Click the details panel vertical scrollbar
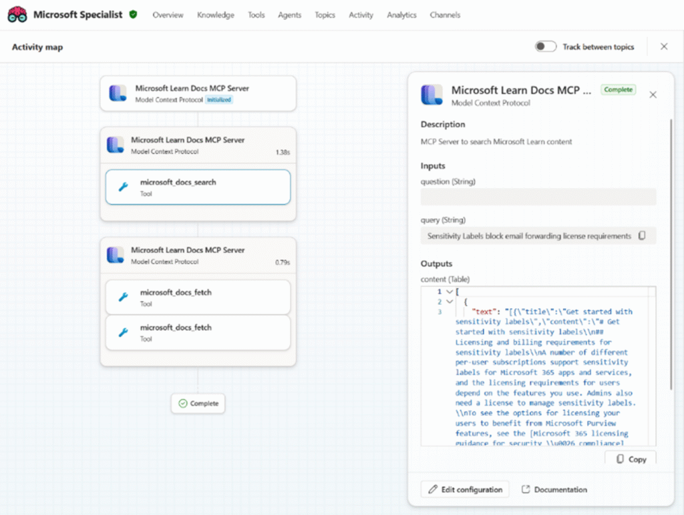The width and height of the screenshot is (684, 515). 671,253
